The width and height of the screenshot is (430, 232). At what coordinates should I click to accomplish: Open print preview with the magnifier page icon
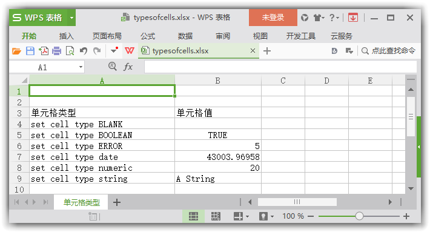click(70, 51)
